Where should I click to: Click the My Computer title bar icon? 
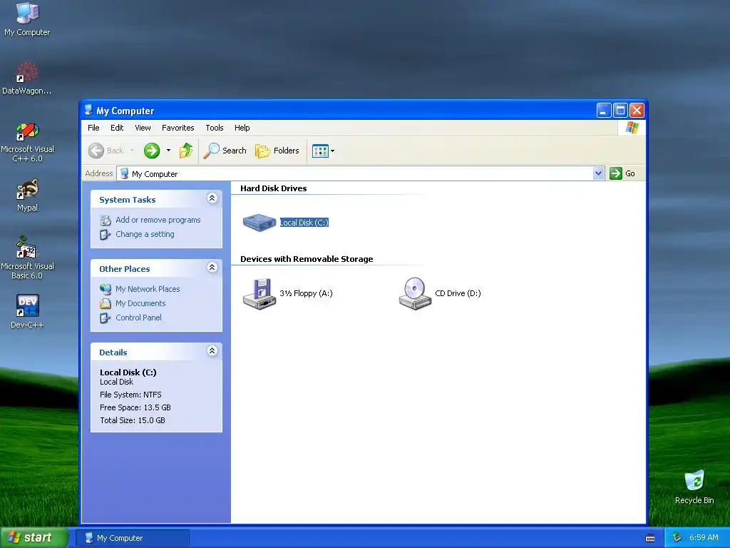[88, 111]
